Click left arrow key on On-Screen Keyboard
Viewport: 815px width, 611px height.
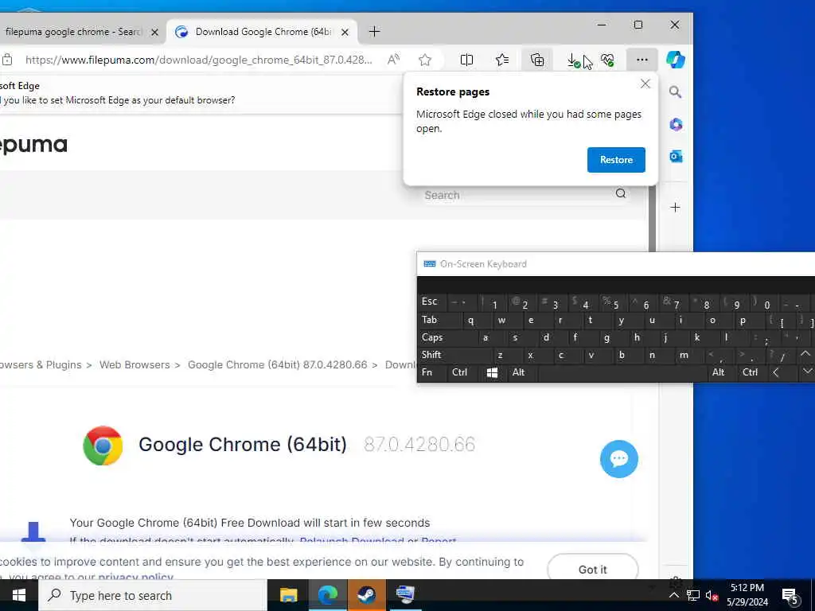point(782,372)
